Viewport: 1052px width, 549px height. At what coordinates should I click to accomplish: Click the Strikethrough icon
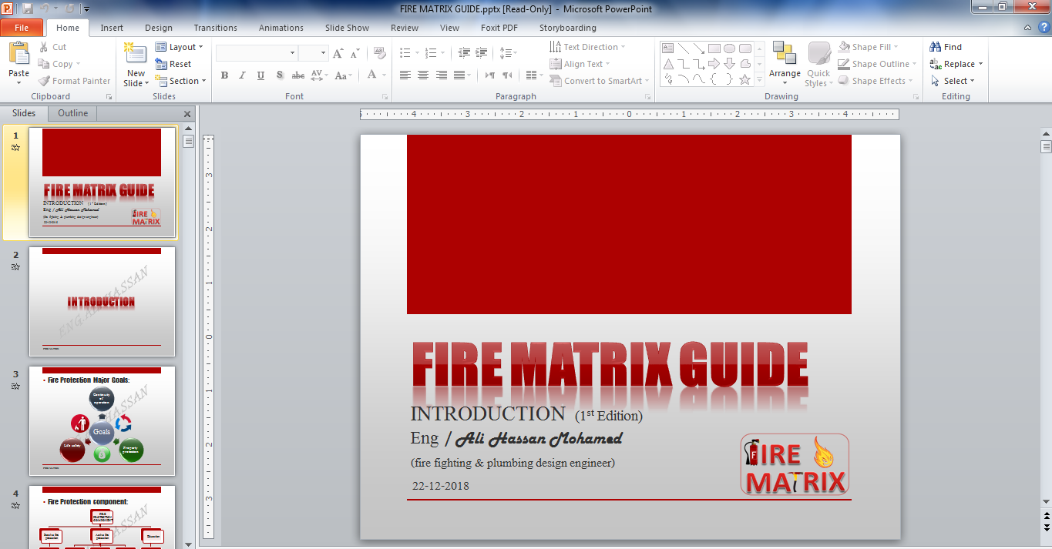[297, 75]
